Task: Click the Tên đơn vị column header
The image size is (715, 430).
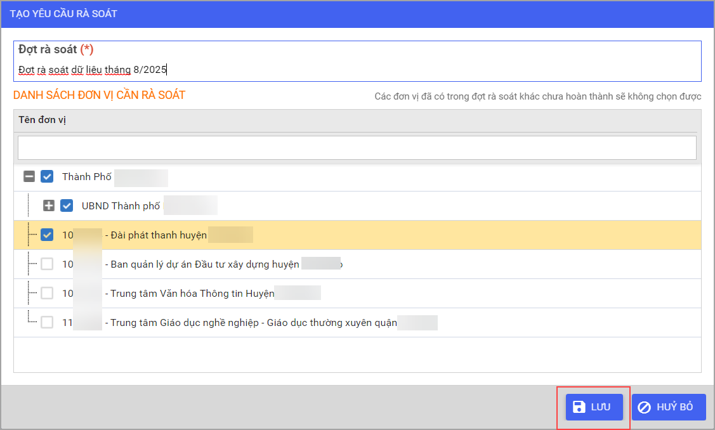Action: coord(43,121)
